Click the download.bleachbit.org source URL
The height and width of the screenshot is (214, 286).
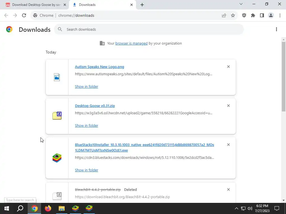pos(122,197)
